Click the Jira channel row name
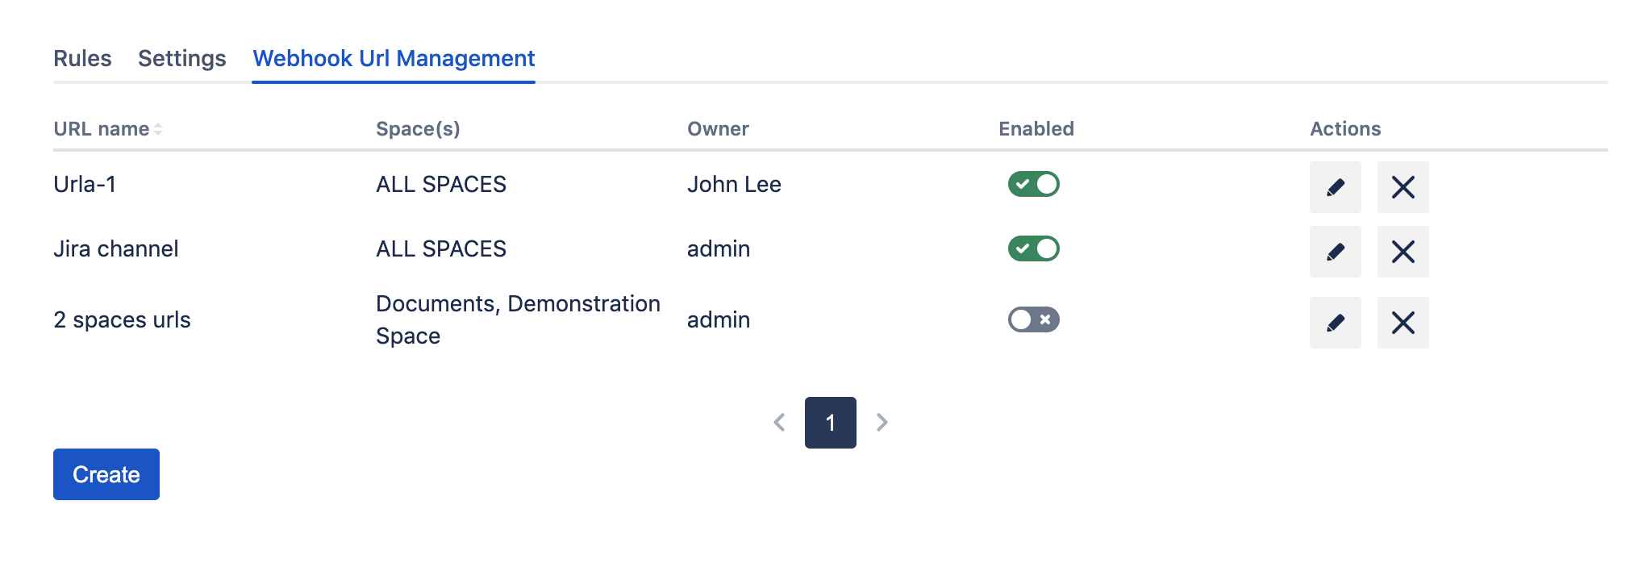The height and width of the screenshot is (576, 1634). pos(116,248)
